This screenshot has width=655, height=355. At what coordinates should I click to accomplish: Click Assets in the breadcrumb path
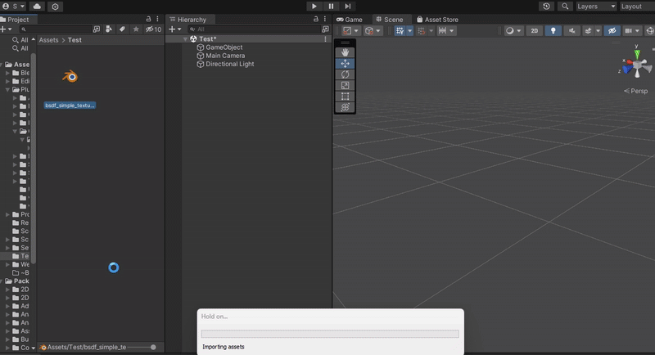[x=48, y=40]
